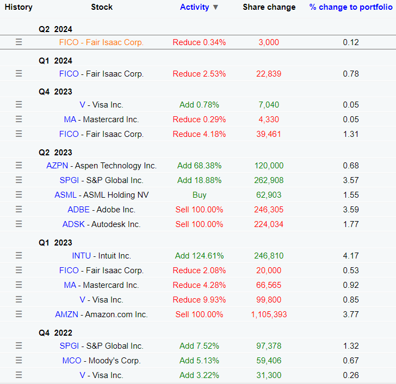Open ASML ticker link
The image size is (396, 384).
pyautogui.click(x=65, y=194)
